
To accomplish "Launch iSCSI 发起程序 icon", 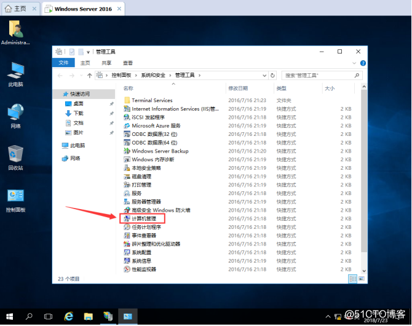I will tap(127, 117).
